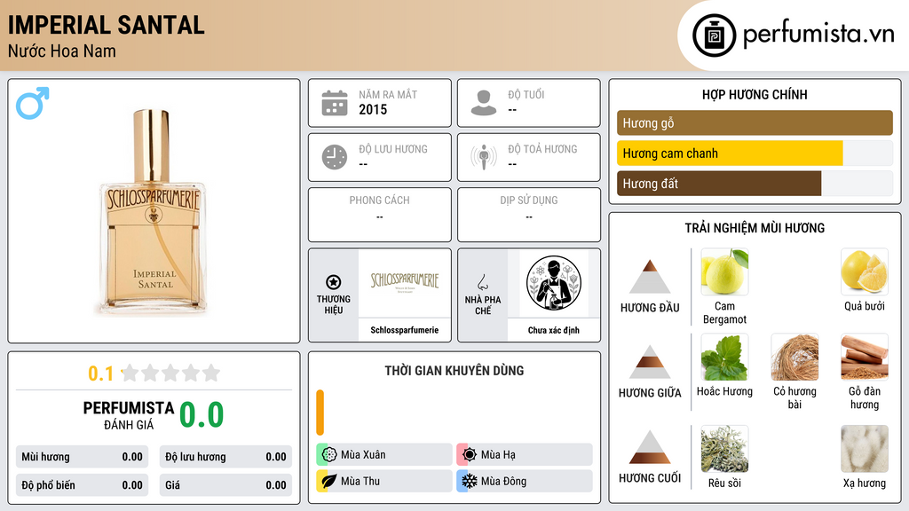
Task: Click the Dịp sử dụng card
Action: pos(529,215)
